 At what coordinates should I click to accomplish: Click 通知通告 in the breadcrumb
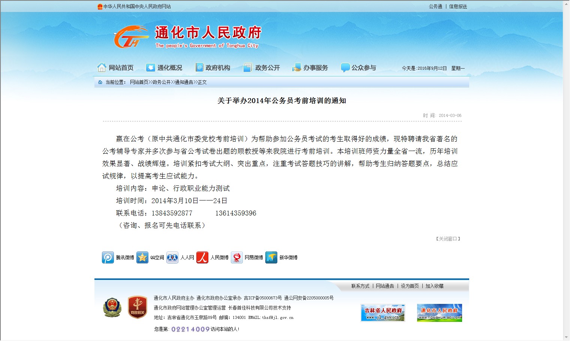click(184, 82)
